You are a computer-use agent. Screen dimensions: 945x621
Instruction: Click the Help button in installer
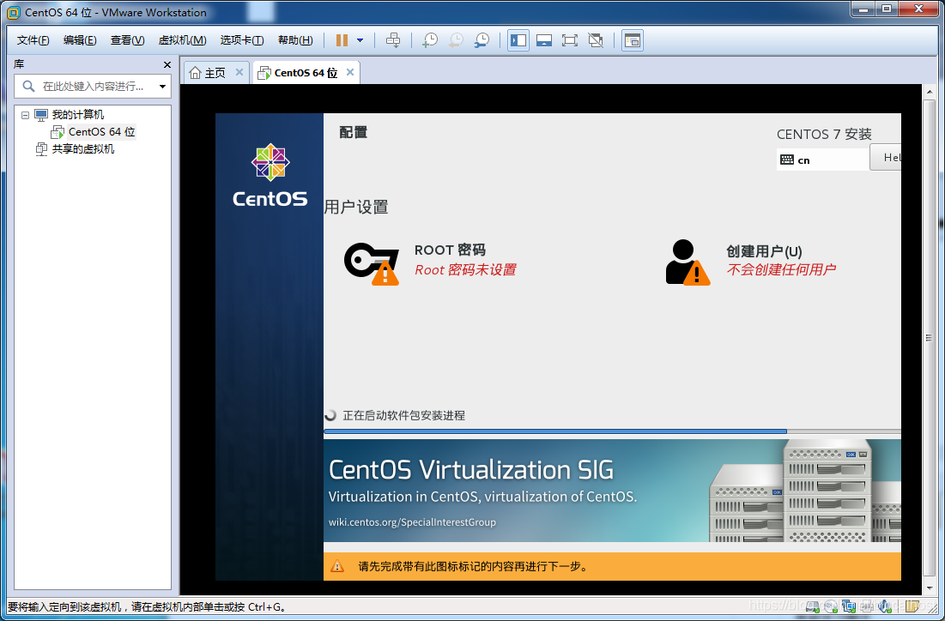886,158
